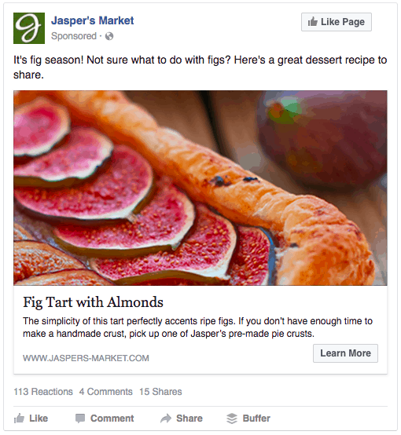Viewport: 401px width, 435px height.
Task: Select the Buffer text label
Action: [x=256, y=419]
